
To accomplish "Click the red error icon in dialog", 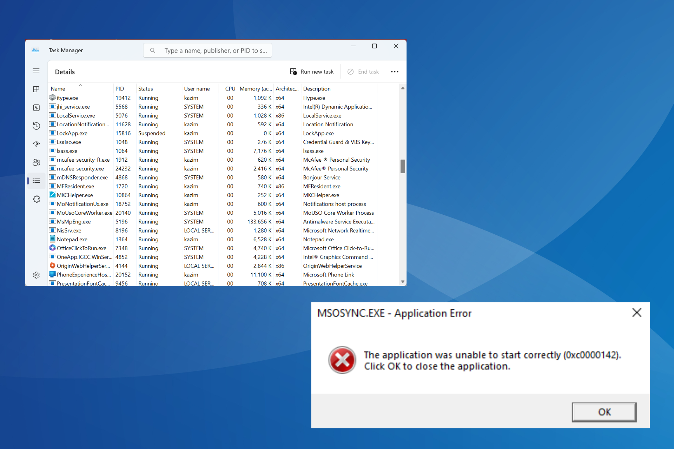I will tap(342, 360).
